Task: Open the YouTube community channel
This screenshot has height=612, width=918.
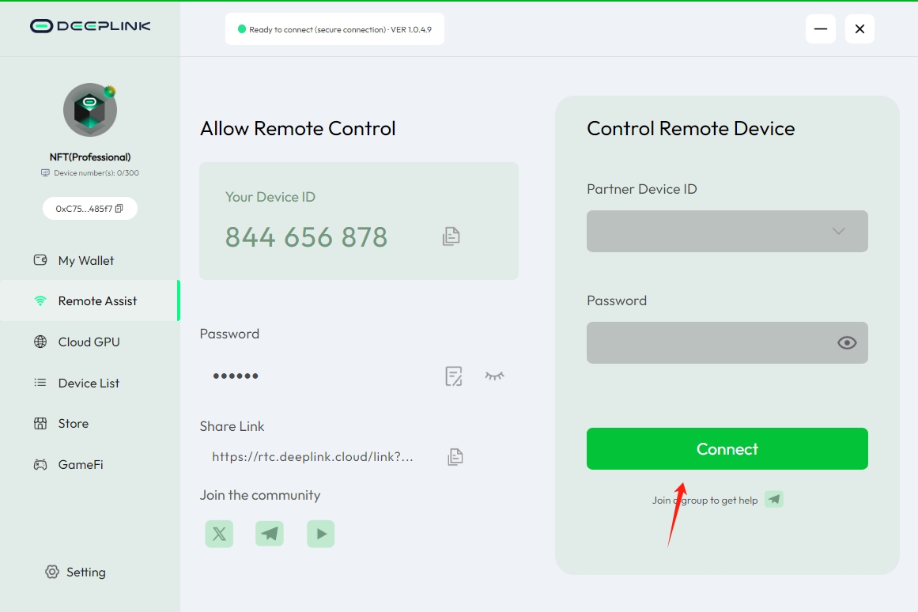Action: [320, 534]
